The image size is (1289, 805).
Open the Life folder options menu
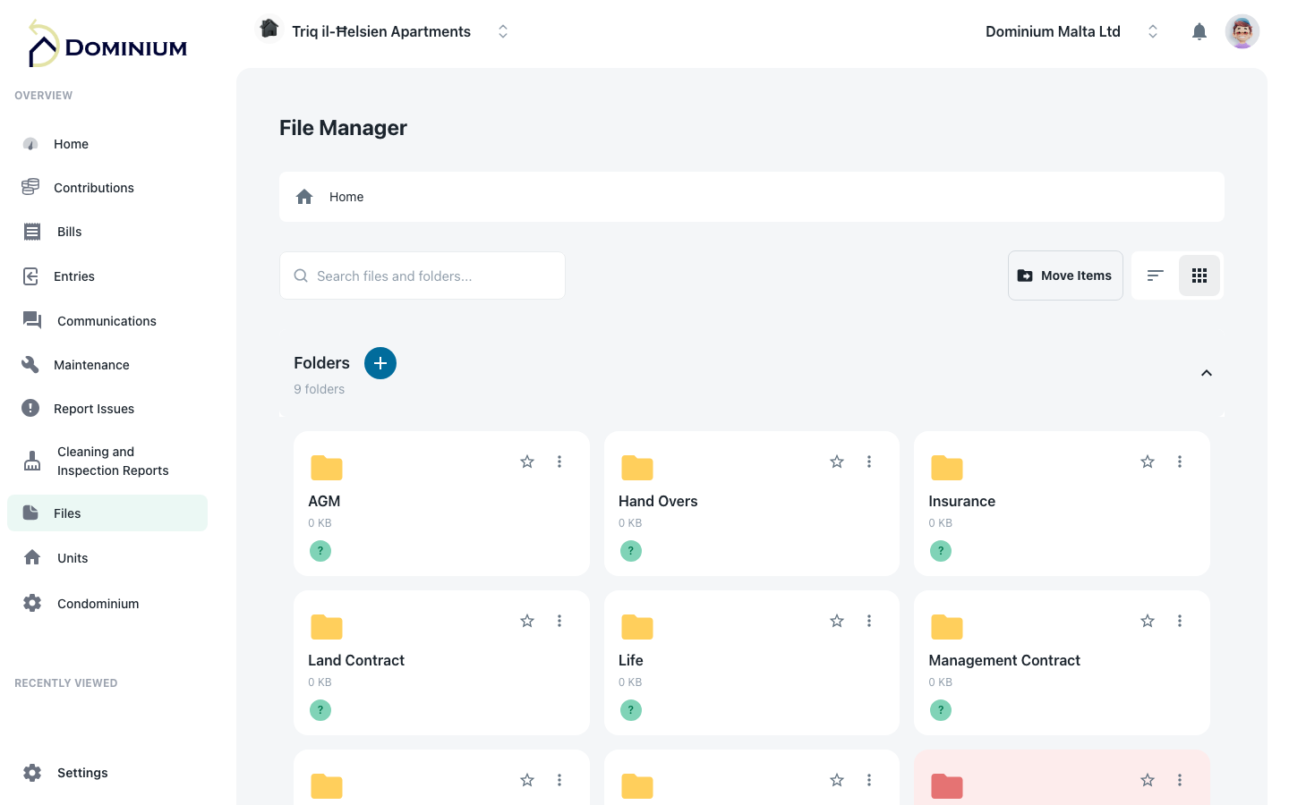pyautogui.click(x=869, y=621)
